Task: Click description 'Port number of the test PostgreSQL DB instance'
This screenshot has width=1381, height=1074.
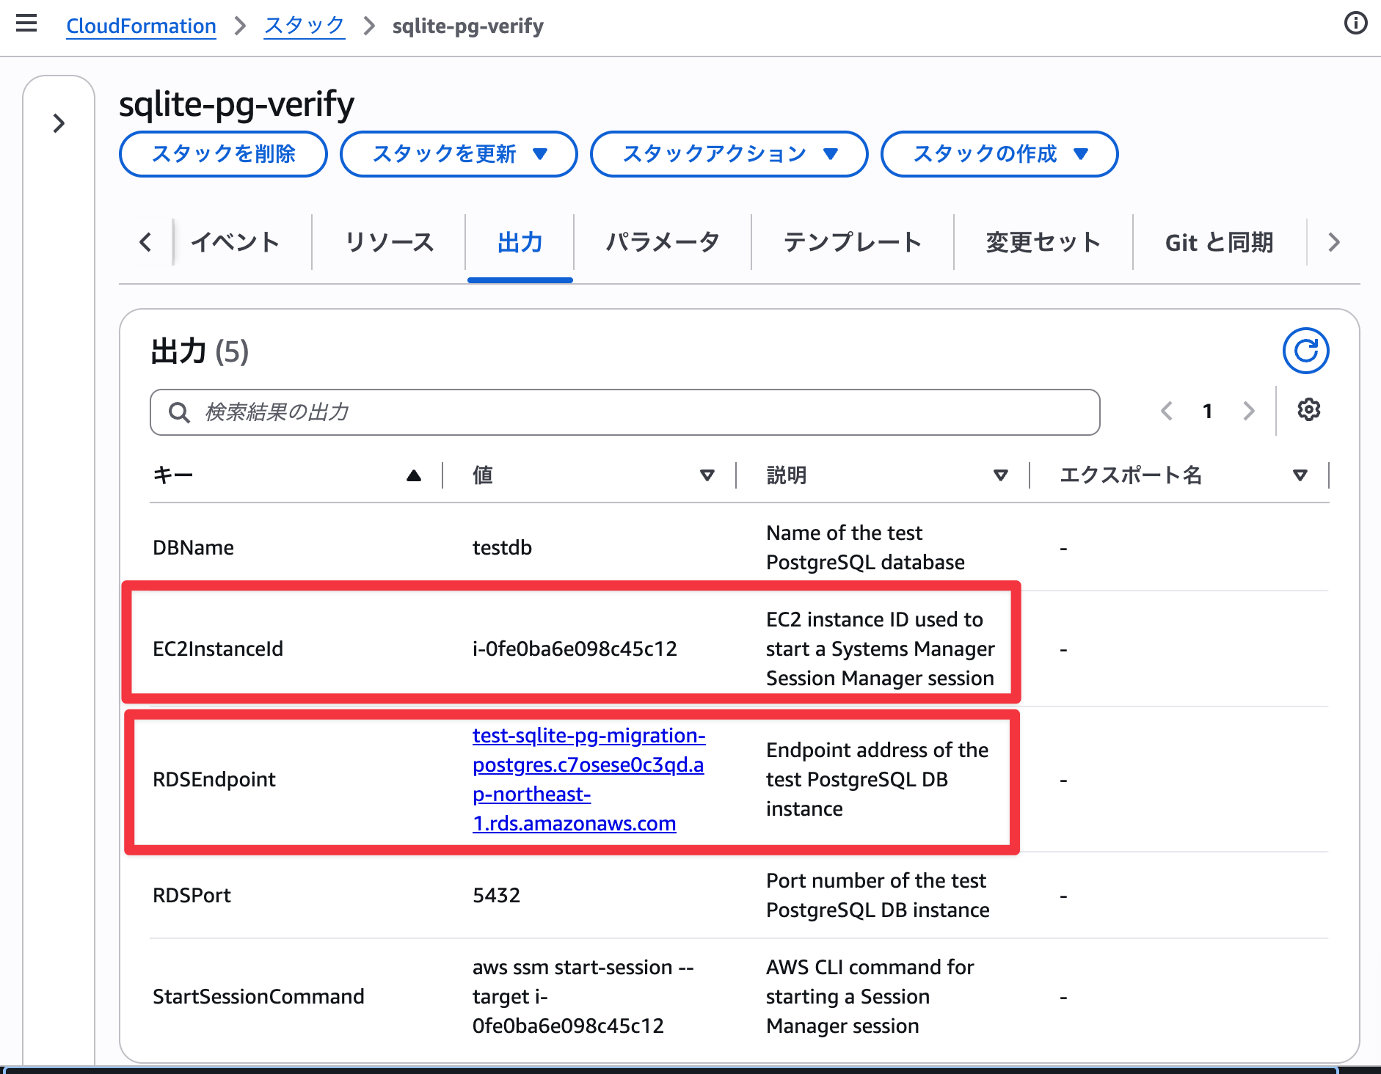Action: click(878, 895)
